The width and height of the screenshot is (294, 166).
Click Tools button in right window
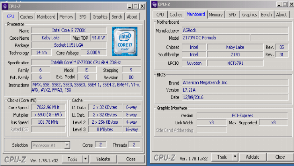tap(222, 157)
